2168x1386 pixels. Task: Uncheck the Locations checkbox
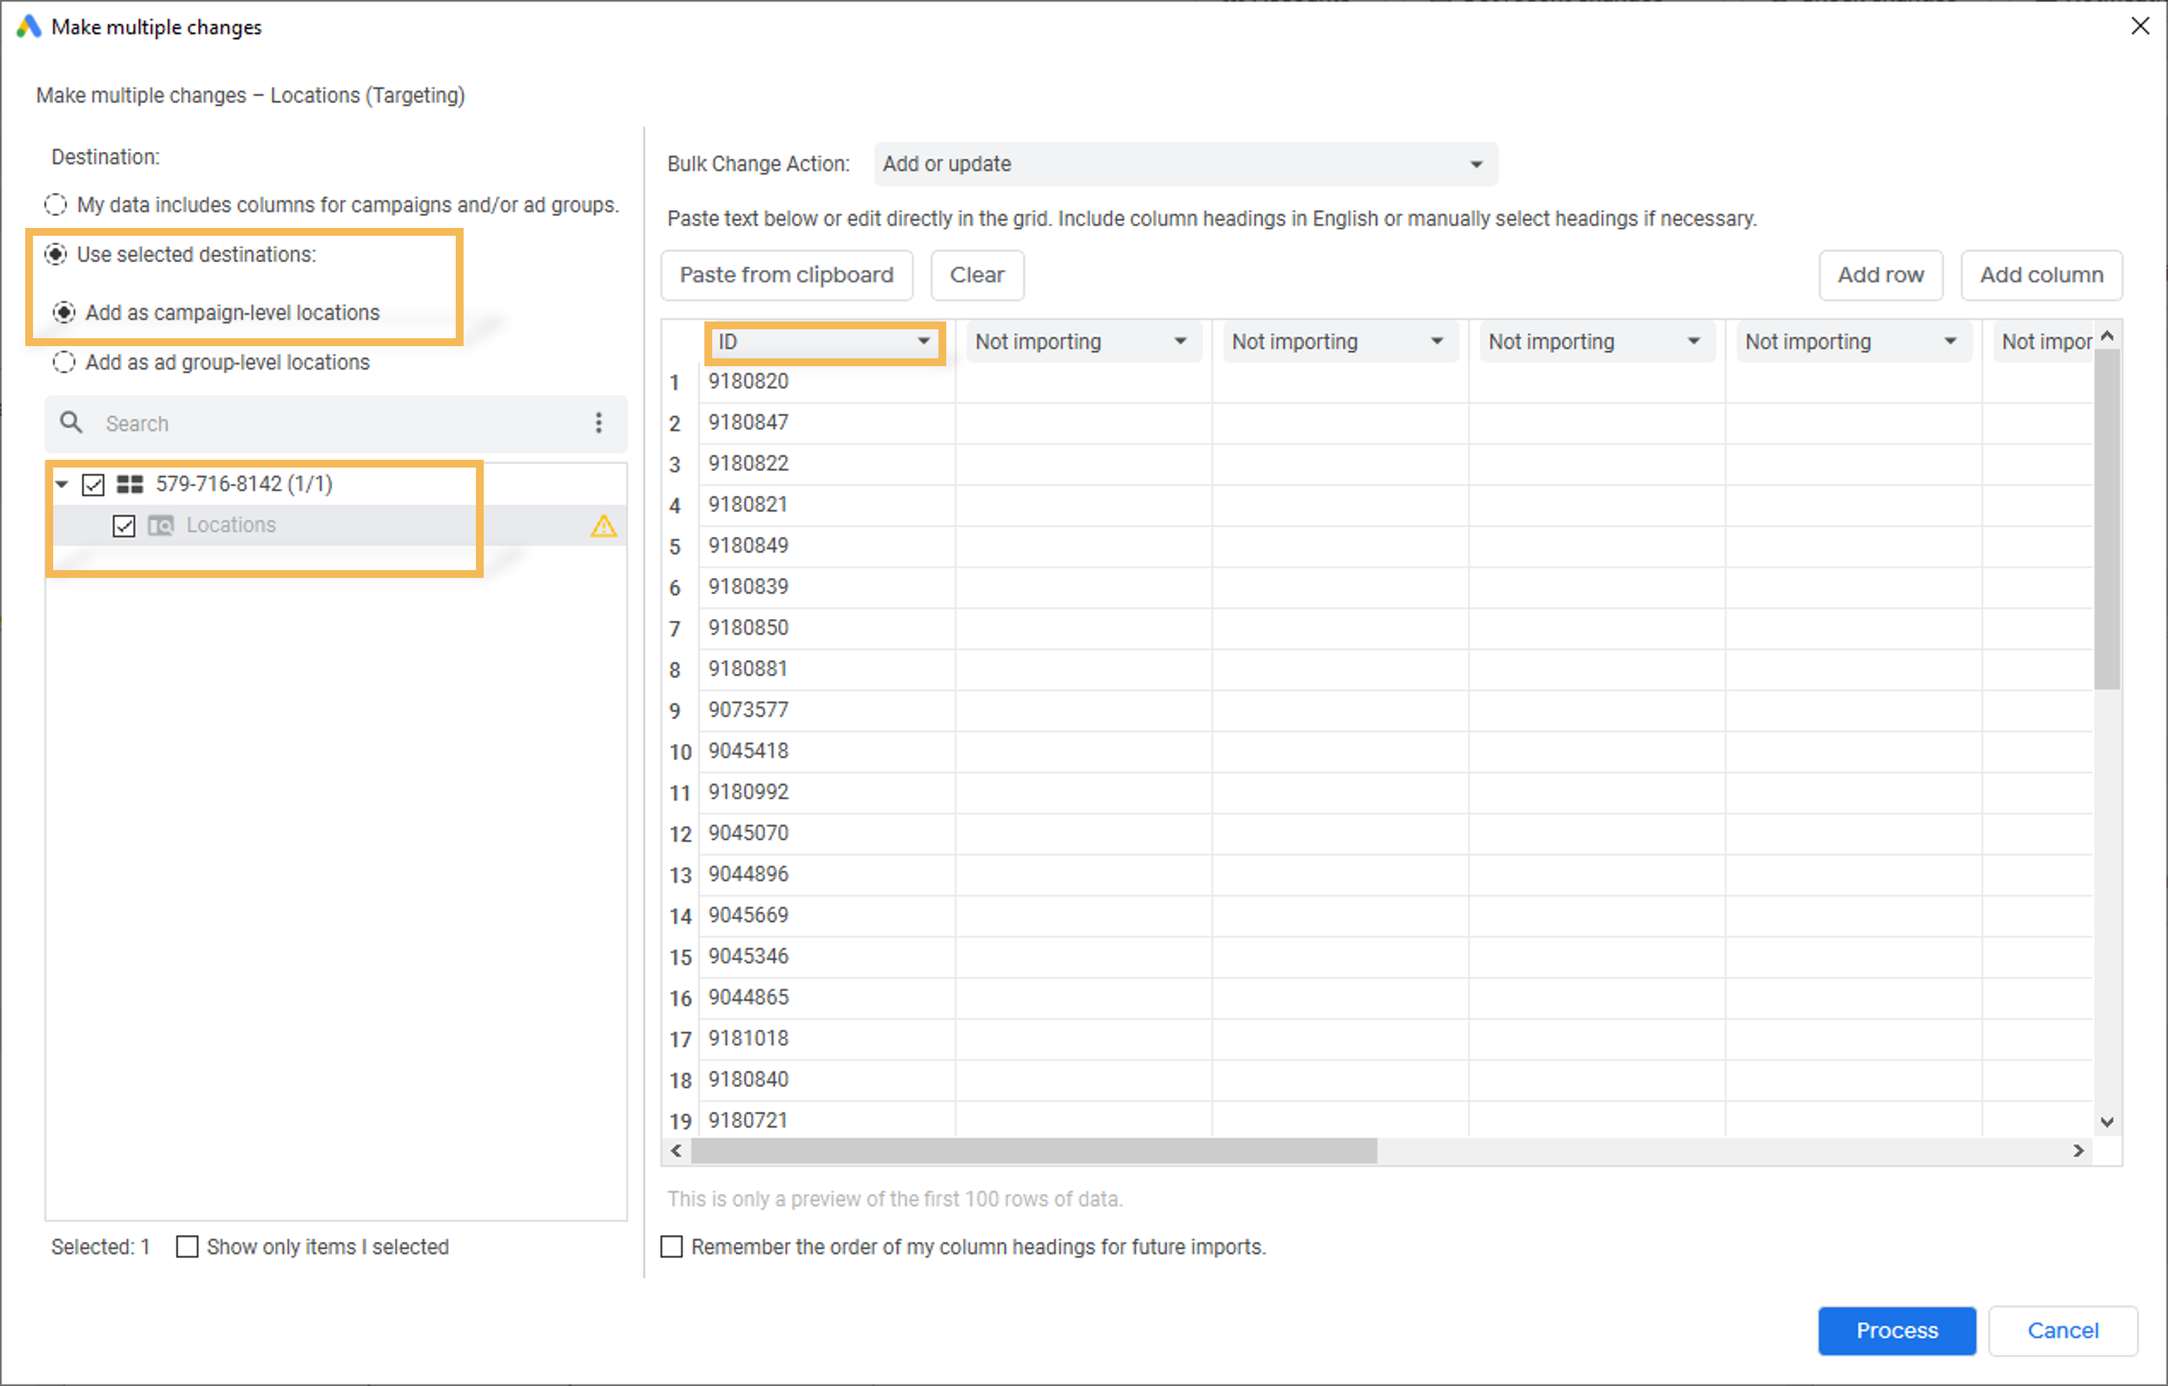pos(124,525)
